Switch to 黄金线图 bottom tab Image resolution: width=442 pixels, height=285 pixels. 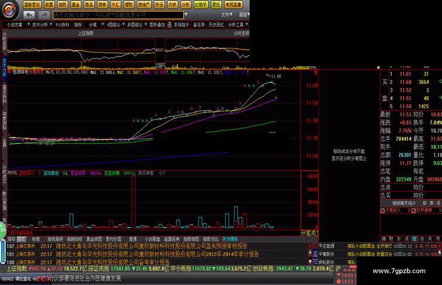tap(94, 239)
